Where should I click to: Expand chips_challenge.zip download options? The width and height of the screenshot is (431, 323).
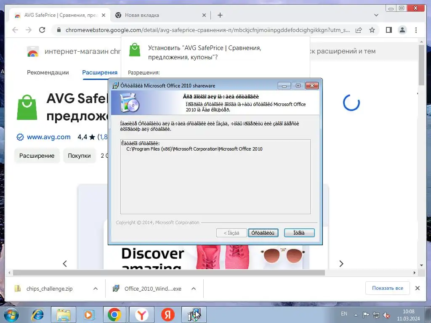pyautogui.click(x=96, y=289)
